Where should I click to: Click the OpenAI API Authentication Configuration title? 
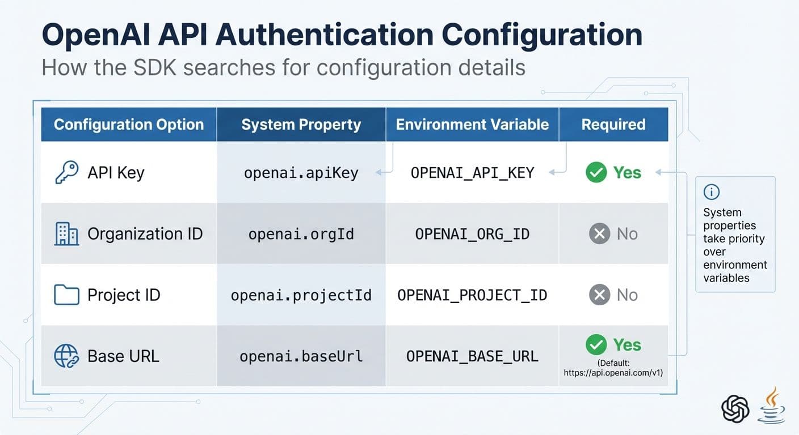tap(342, 35)
